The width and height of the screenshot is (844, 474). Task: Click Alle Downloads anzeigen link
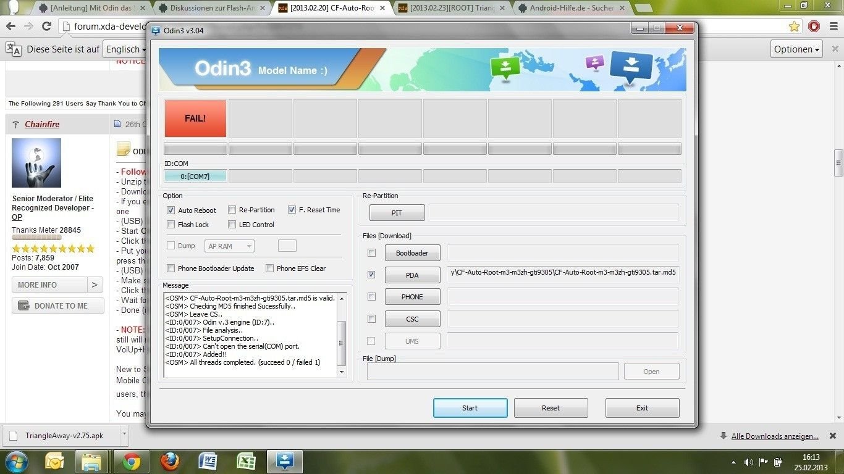coord(775,436)
